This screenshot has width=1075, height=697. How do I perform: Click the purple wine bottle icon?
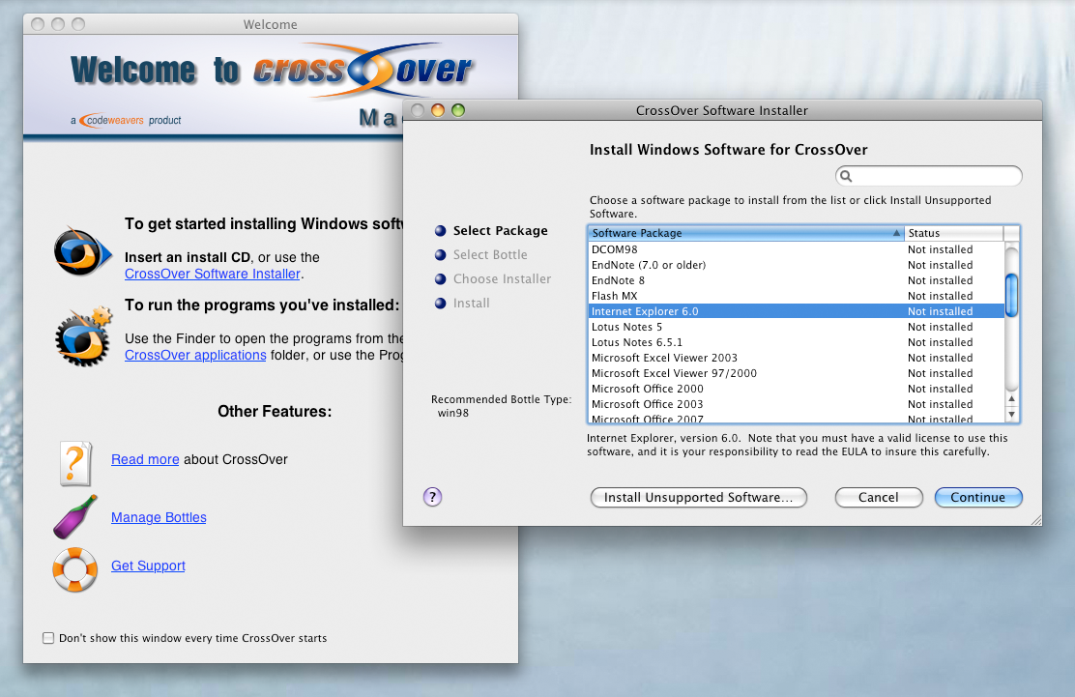pyautogui.click(x=74, y=517)
